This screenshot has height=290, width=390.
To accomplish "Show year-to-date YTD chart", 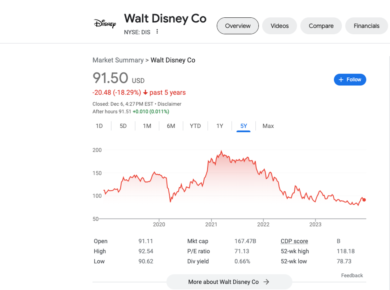I will pyautogui.click(x=195, y=126).
